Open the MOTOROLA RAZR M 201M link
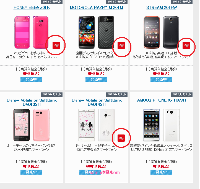200x189 pixels. 97,7
